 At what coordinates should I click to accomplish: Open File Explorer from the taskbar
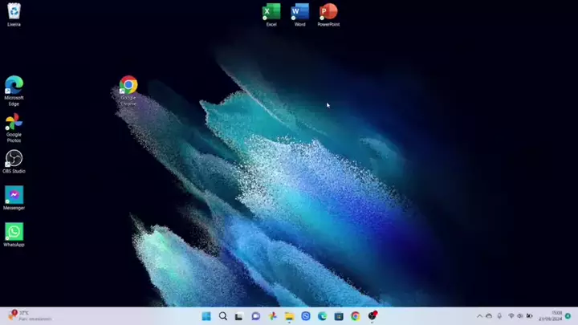289,316
